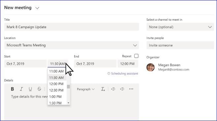Screen dimensions: 217x121
Task: Open the end date Oct 7, 2019 field
Action: click(95, 63)
